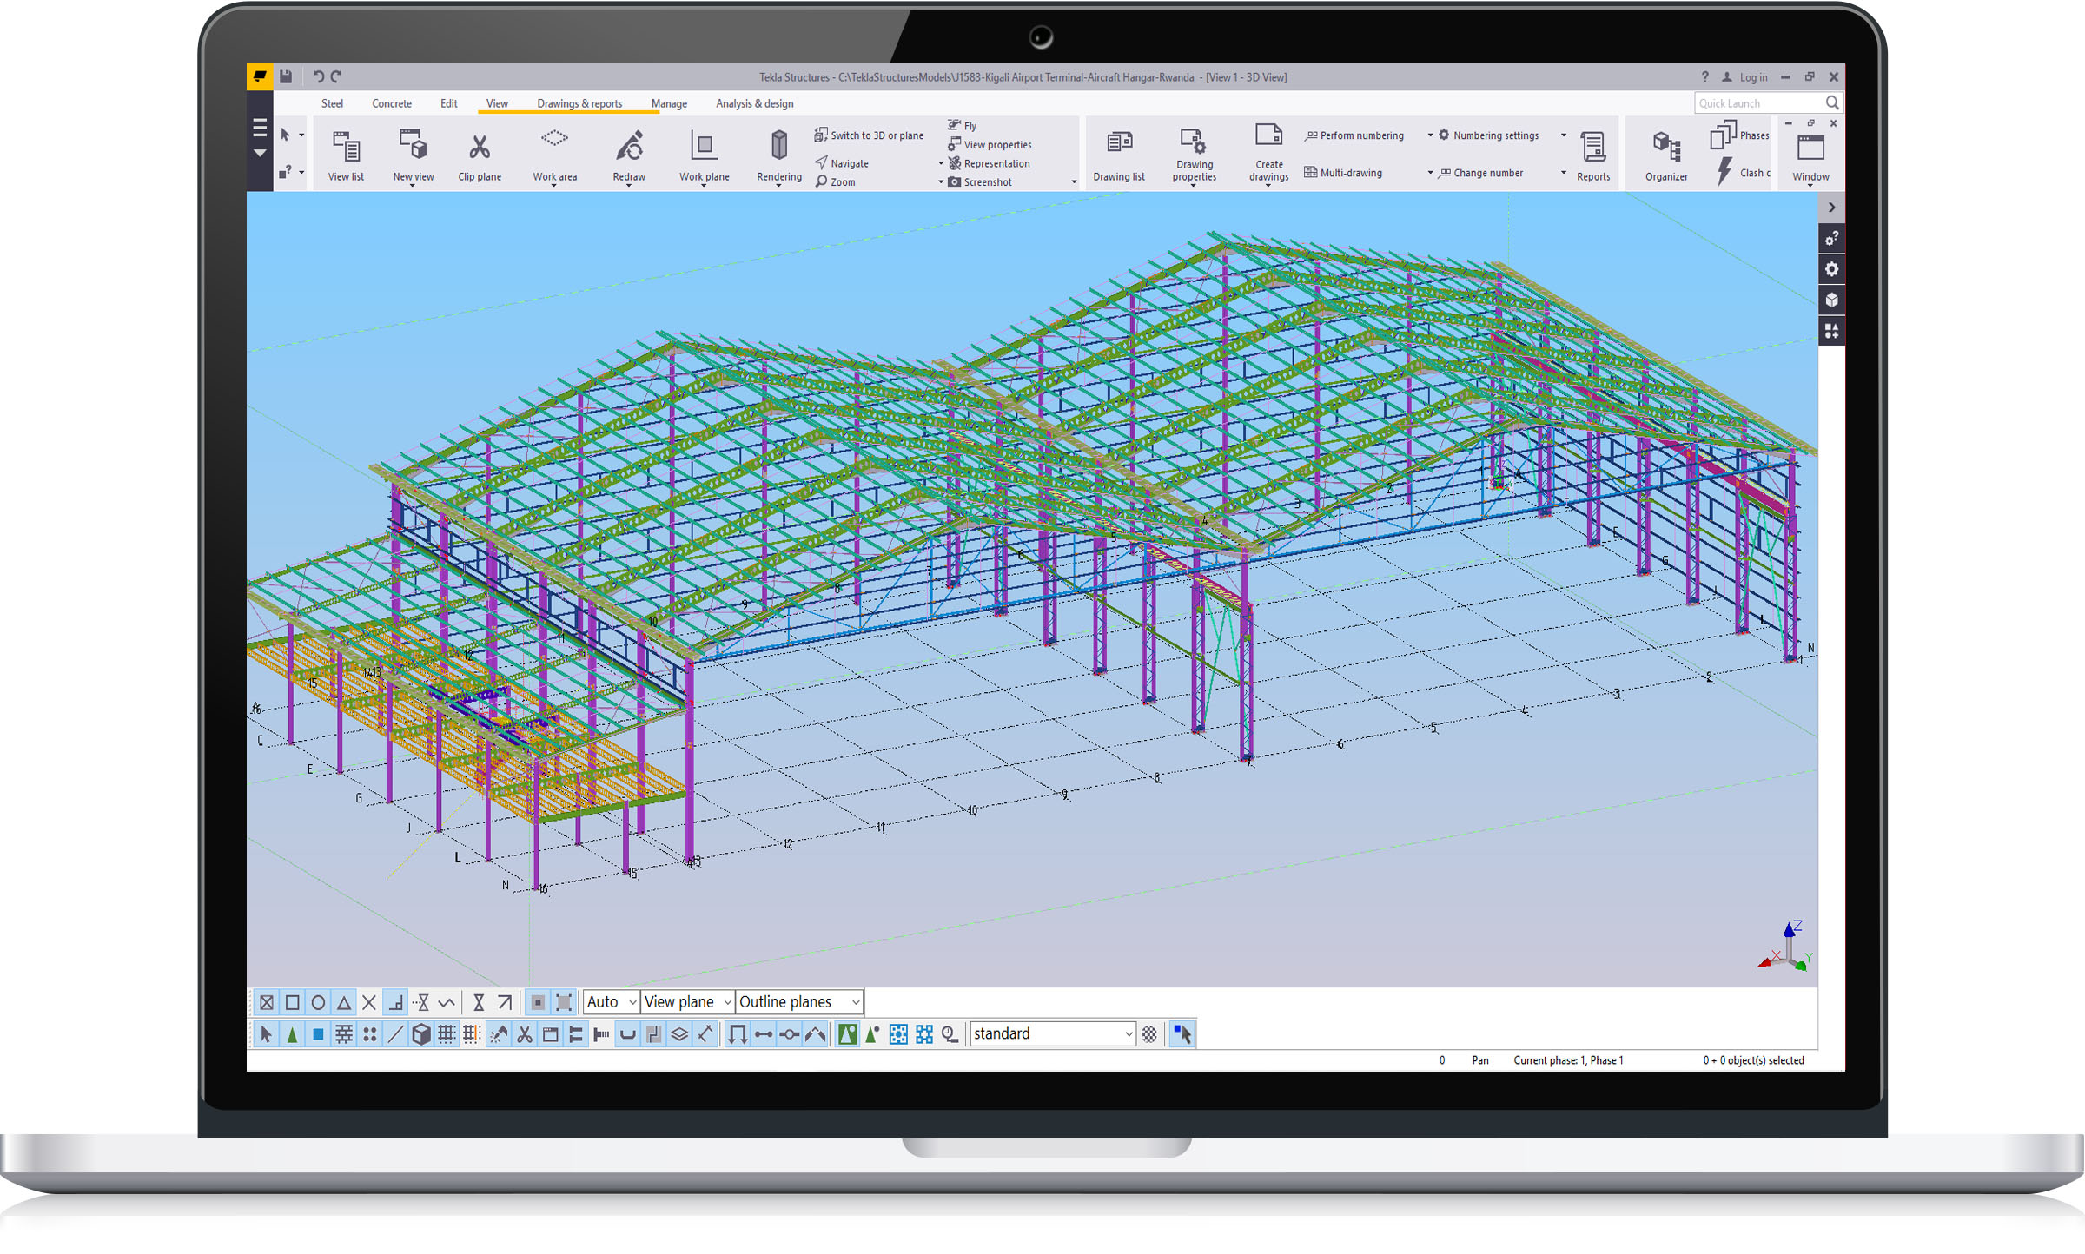The image size is (2085, 1254).
Task: Open View properties
Action: pos(990,144)
